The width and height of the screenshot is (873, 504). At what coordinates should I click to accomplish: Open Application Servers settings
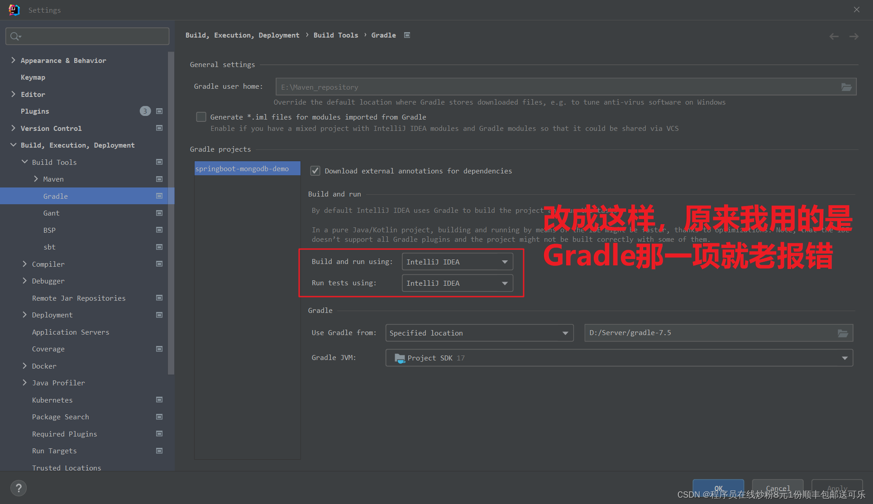click(71, 332)
